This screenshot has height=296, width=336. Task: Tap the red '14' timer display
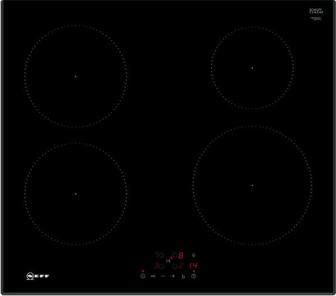(193, 266)
